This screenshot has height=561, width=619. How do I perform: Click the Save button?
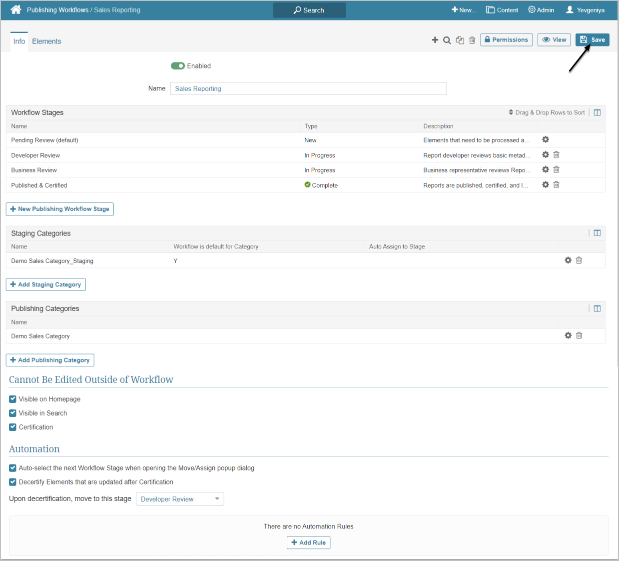(592, 40)
